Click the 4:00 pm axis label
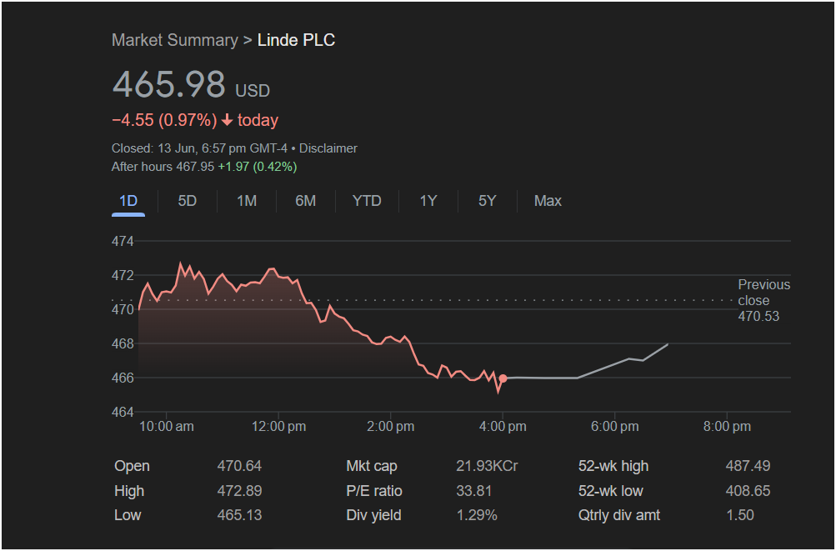 pos(503,427)
